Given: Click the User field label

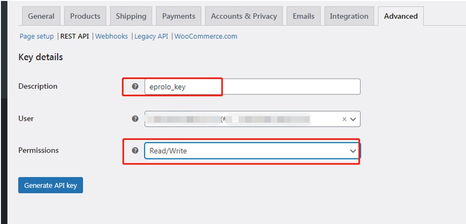Looking at the screenshot, I should [26, 119].
